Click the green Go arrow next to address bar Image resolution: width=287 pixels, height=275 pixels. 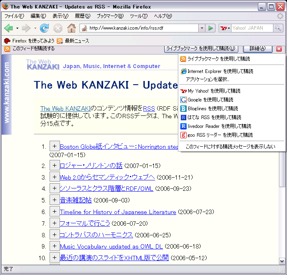pyautogui.click(x=210, y=28)
